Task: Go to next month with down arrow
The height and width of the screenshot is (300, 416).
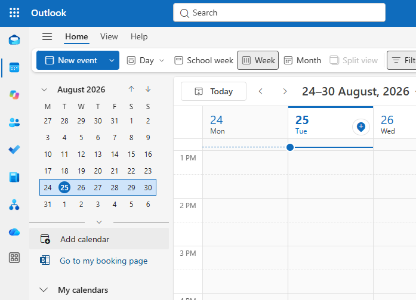Action: (148, 89)
